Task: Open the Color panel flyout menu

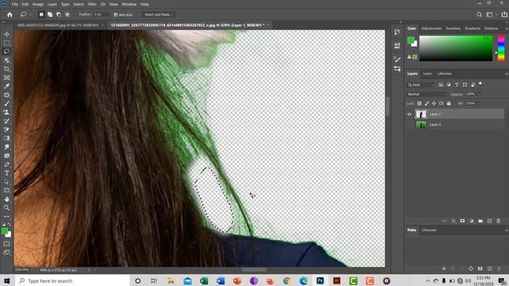Action: pos(506,29)
